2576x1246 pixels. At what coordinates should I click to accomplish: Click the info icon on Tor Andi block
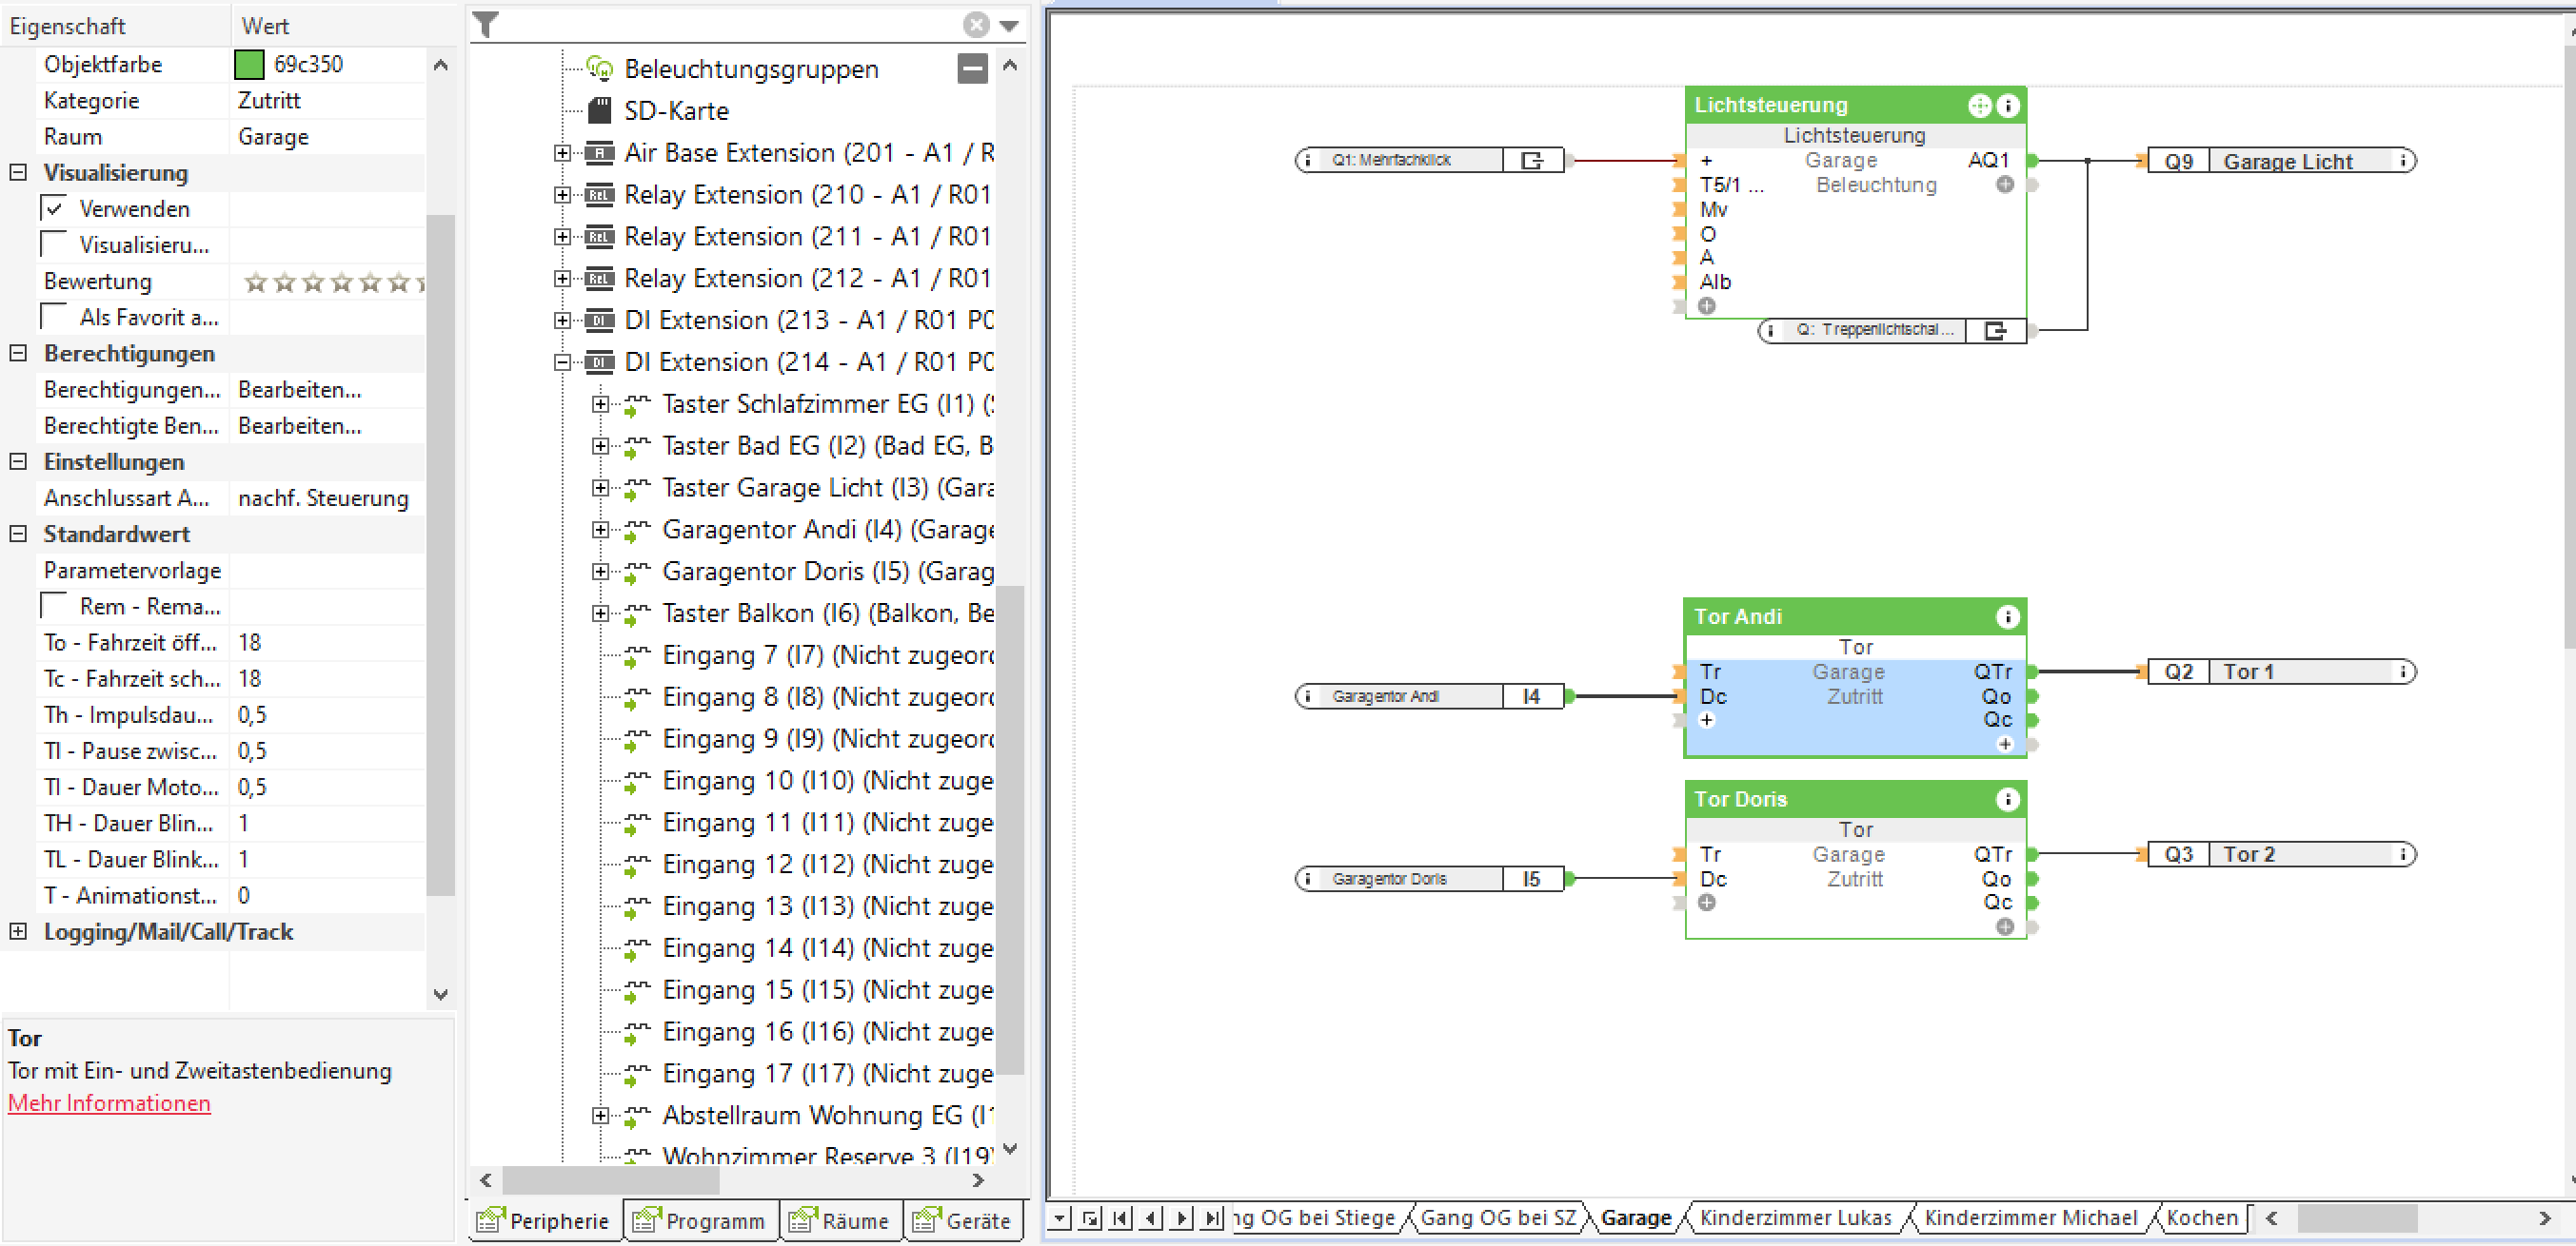2006,616
